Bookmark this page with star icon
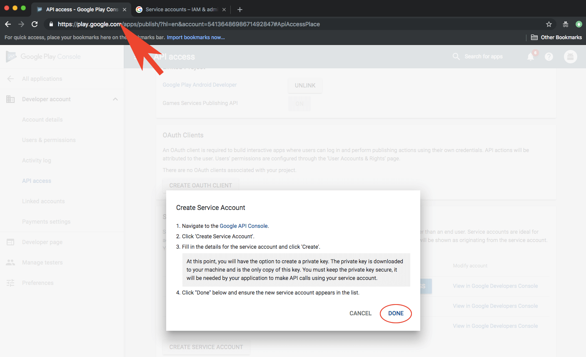Screen dimensions: 586x357 549,24
